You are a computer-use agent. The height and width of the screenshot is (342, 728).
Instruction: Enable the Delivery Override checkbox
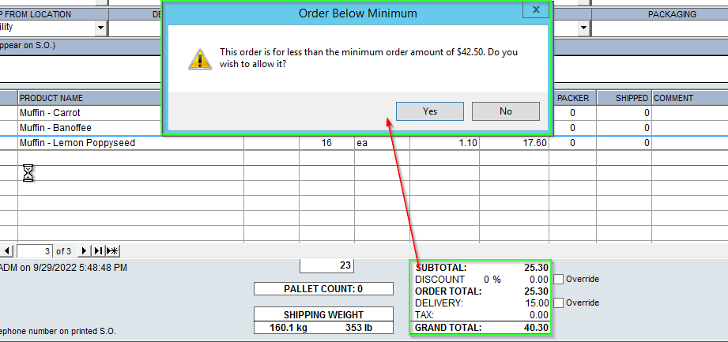click(x=559, y=303)
